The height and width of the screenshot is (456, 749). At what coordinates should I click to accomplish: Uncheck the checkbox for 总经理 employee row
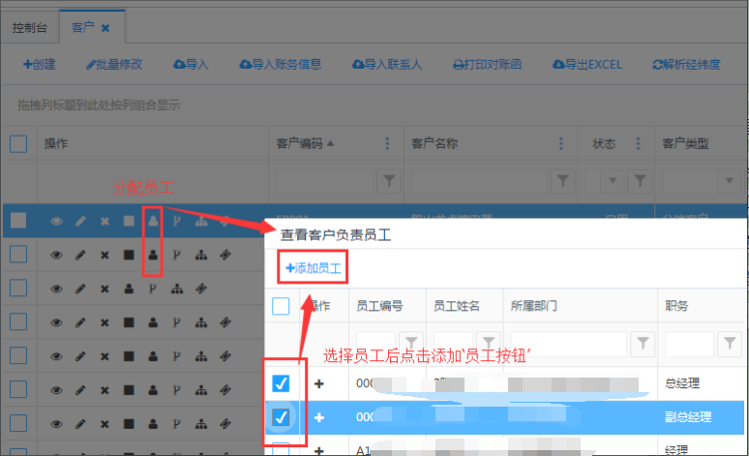281,384
